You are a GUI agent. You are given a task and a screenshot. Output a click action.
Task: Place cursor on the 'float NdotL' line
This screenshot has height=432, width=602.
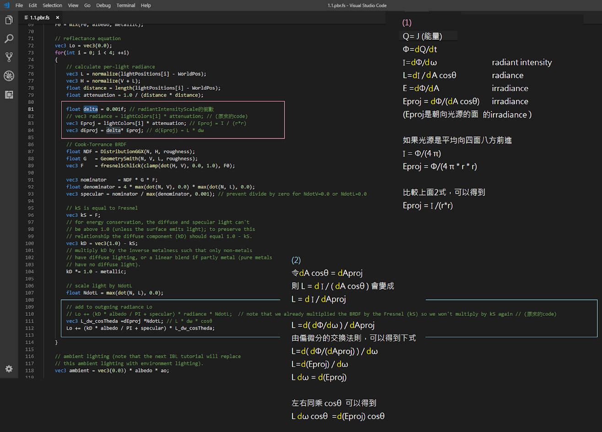point(114,292)
